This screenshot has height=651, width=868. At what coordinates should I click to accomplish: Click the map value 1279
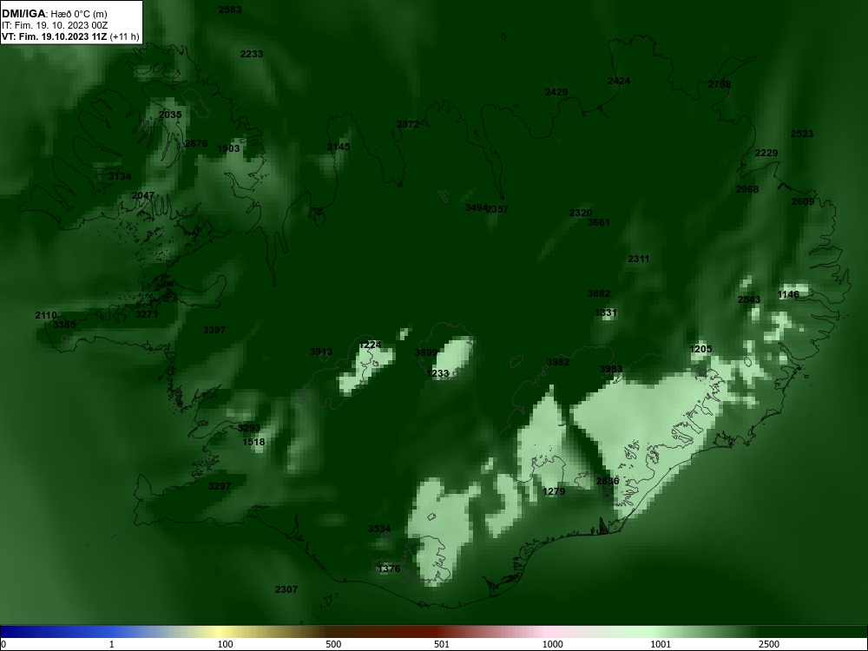coord(554,491)
